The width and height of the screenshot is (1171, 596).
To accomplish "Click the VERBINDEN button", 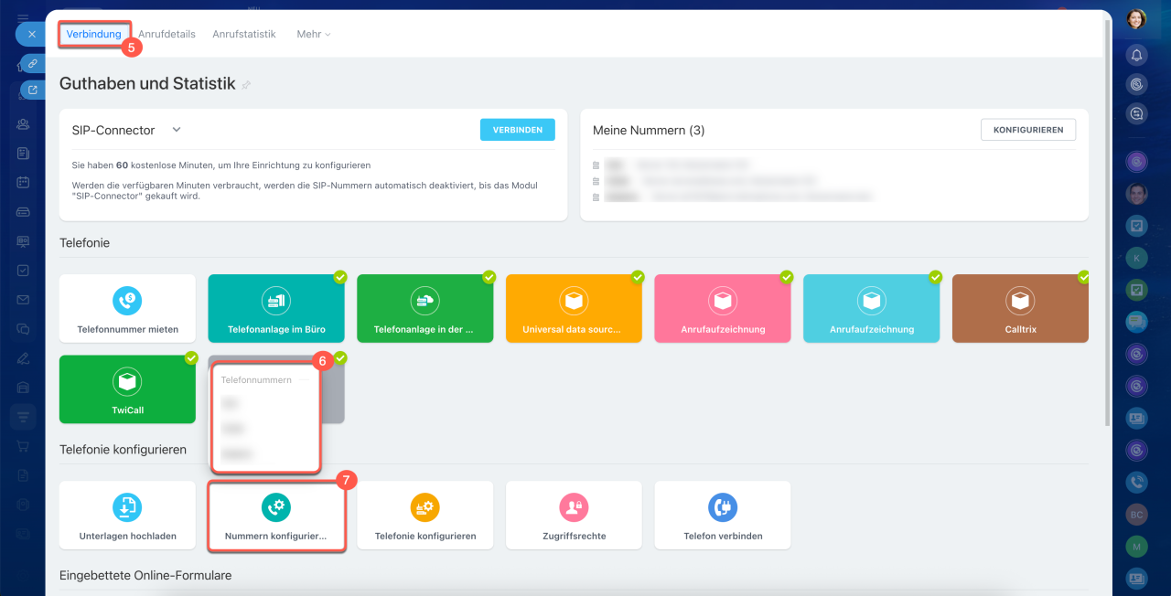I will (x=517, y=130).
